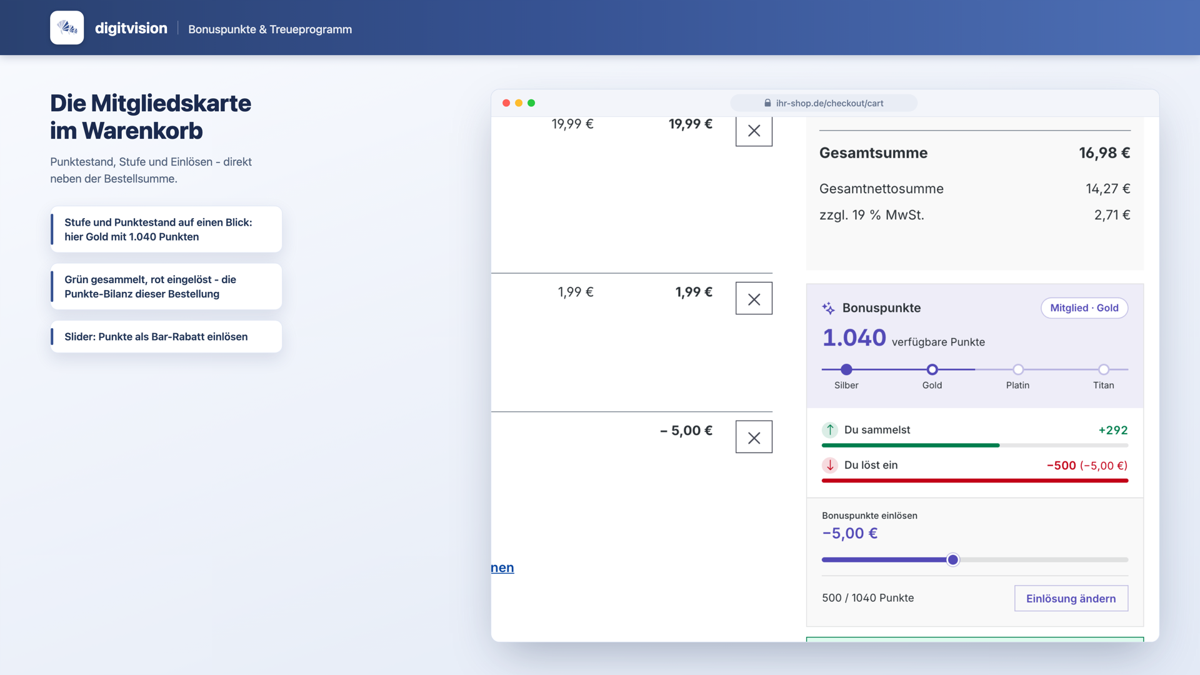1200x675 pixels.
Task: Select the Platin tier marker
Action: pos(1018,369)
